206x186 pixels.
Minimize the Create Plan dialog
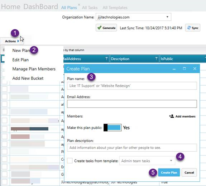(x=174, y=69)
